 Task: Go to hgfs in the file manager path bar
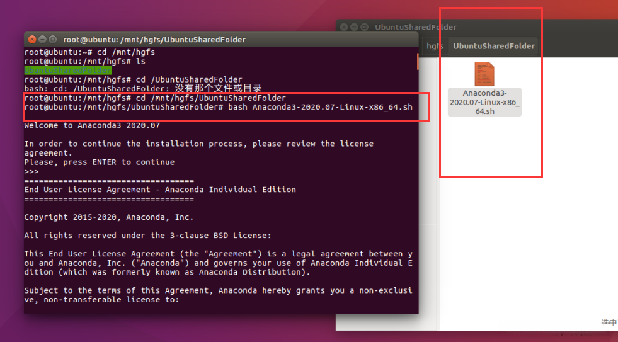point(434,46)
